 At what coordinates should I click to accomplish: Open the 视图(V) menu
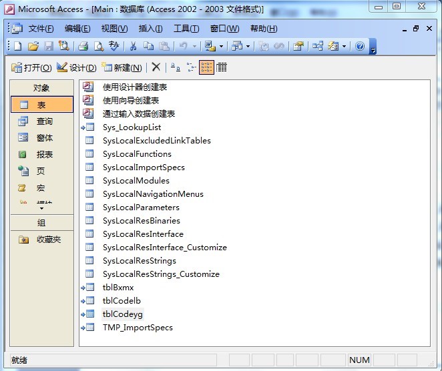[x=114, y=29]
